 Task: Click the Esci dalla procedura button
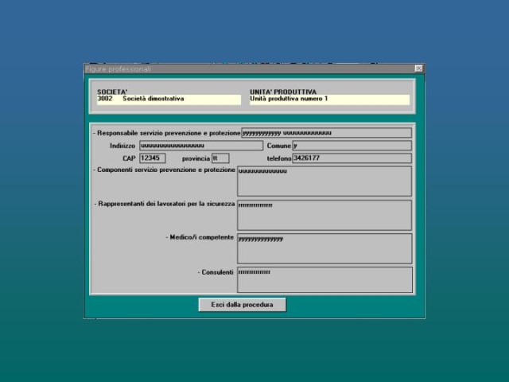[x=242, y=305]
